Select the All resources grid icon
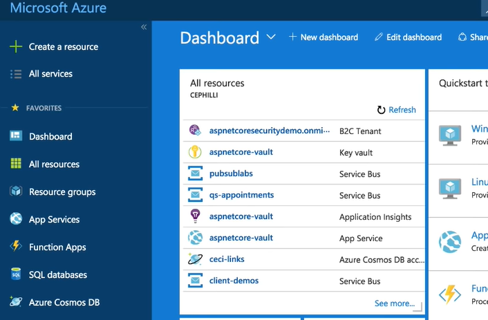The image size is (488, 320). click(16, 164)
